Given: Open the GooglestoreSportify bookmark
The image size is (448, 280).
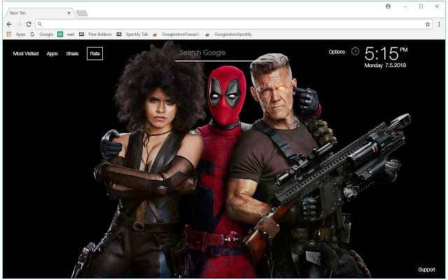Looking at the screenshot, I should click(x=229, y=34).
